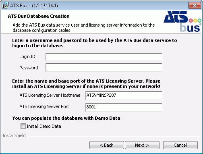Click the ATS bus logo image
203x154 pixels.
(x=182, y=21)
